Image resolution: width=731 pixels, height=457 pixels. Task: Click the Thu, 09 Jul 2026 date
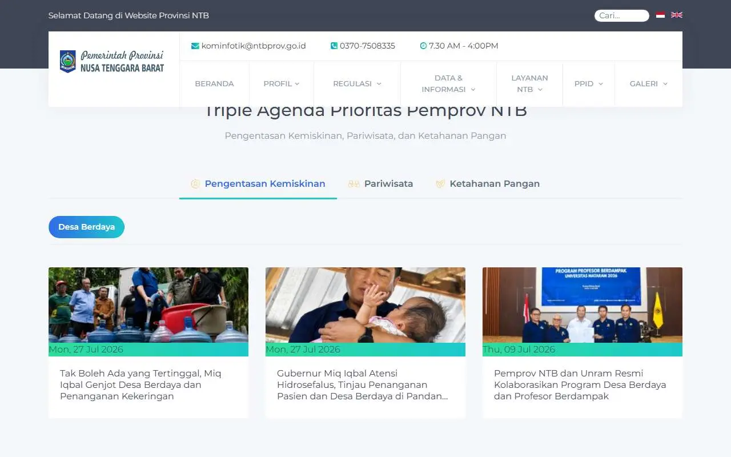[x=519, y=349]
